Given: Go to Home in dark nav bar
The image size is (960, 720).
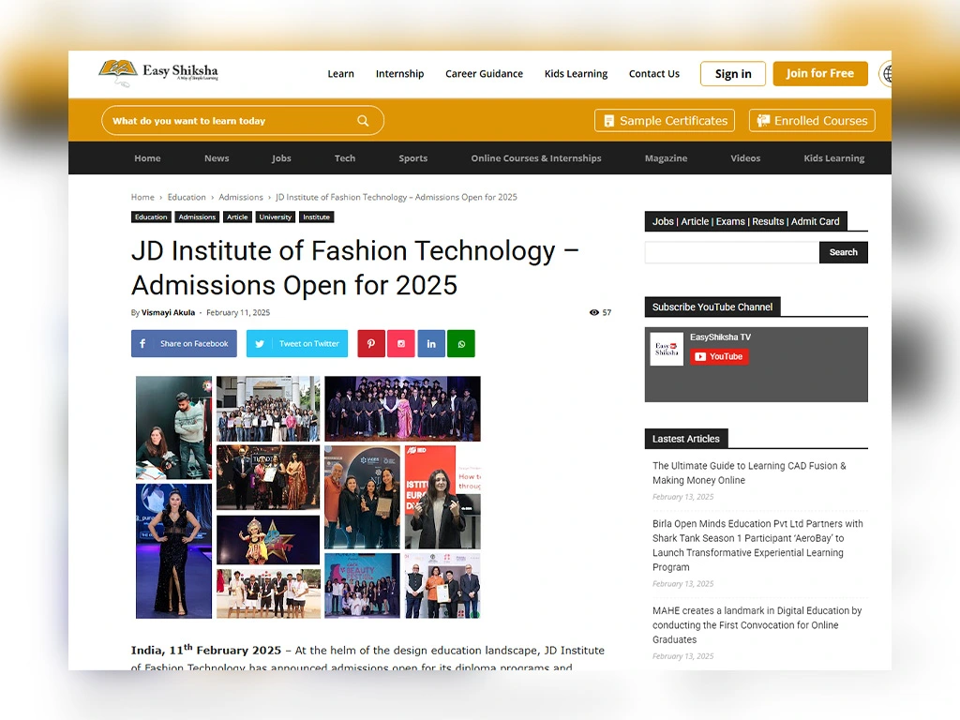Looking at the screenshot, I should click(147, 157).
